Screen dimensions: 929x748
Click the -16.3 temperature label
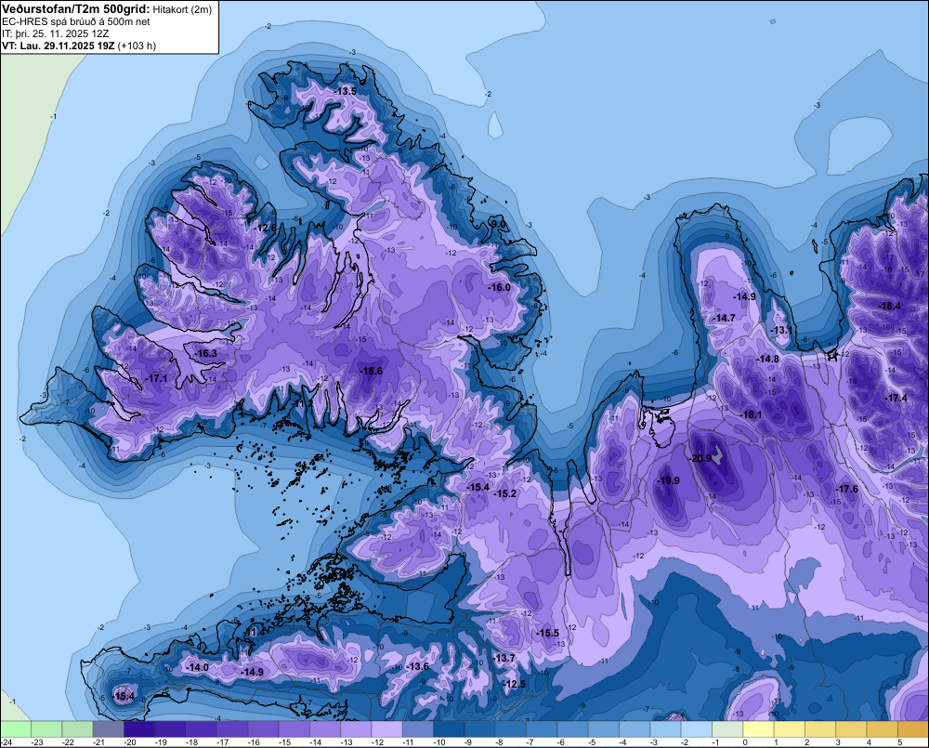[x=206, y=353]
